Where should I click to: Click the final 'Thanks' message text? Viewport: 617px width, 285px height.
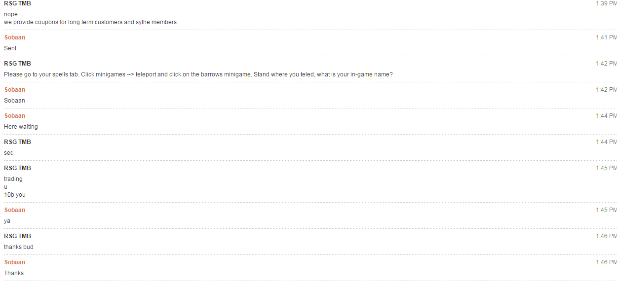pyautogui.click(x=14, y=273)
